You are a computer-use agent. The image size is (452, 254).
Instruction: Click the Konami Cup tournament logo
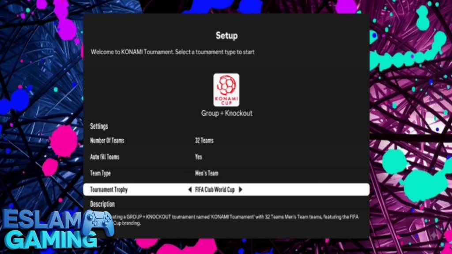tap(226, 90)
